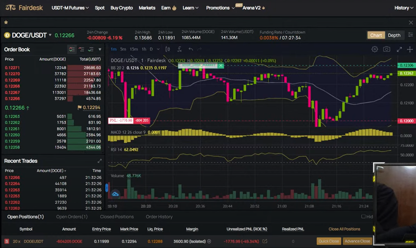Expand more timeframes chevron
416x248 pixels.
point(158,49)
